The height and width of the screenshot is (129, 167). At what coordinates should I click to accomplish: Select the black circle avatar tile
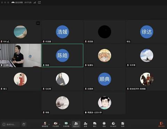[x=104, y=32]
